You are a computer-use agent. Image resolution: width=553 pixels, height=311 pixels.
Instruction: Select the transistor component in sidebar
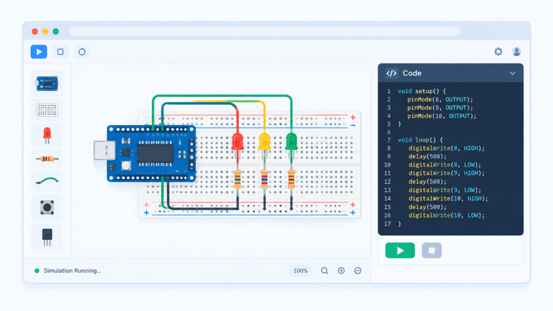point(47,237)
